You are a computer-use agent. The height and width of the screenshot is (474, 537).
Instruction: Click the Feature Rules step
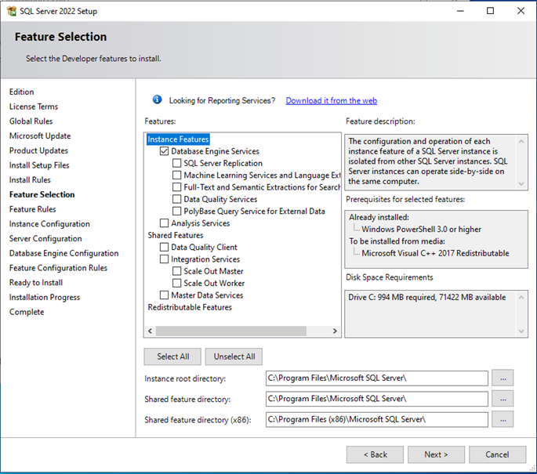[33, 209]
